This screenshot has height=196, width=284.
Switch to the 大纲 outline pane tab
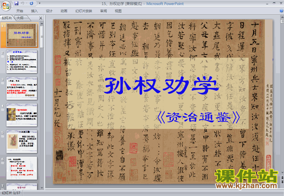coord(20,18)
